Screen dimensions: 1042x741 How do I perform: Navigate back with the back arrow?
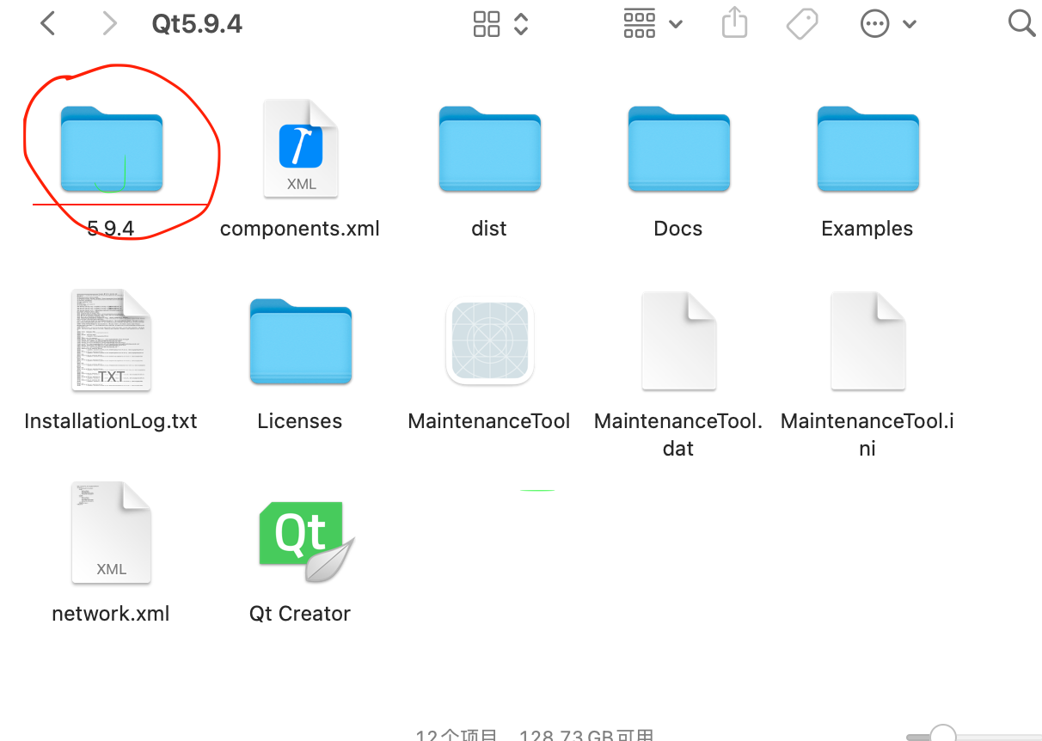click(47, 23)
